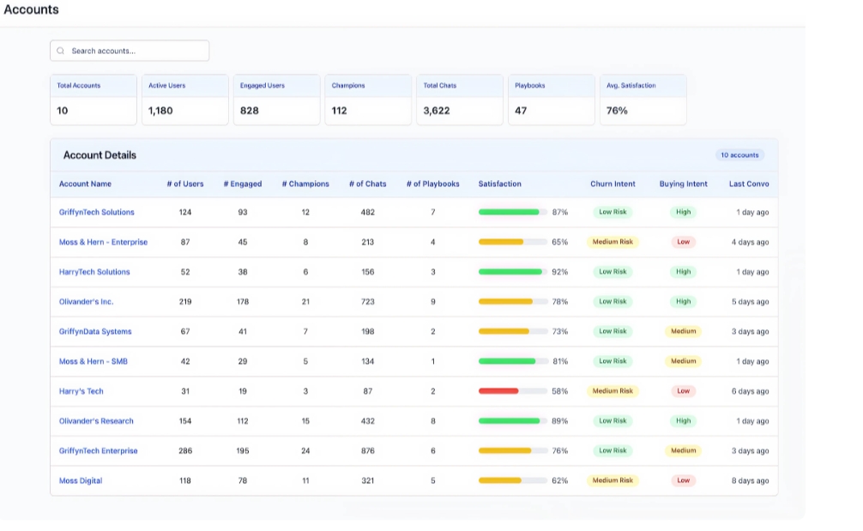Viewport: 863px width, 531px height.
Task: Select the Active Users stat card
Action: coord(185,100)
